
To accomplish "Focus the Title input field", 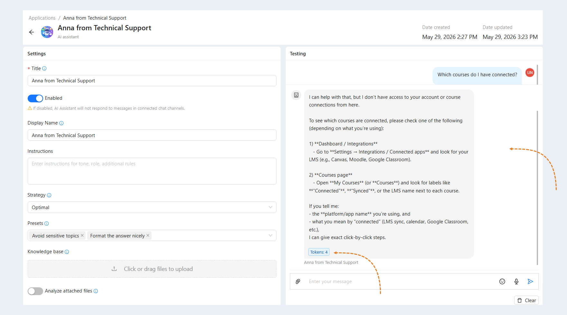I will coord(152,81).
